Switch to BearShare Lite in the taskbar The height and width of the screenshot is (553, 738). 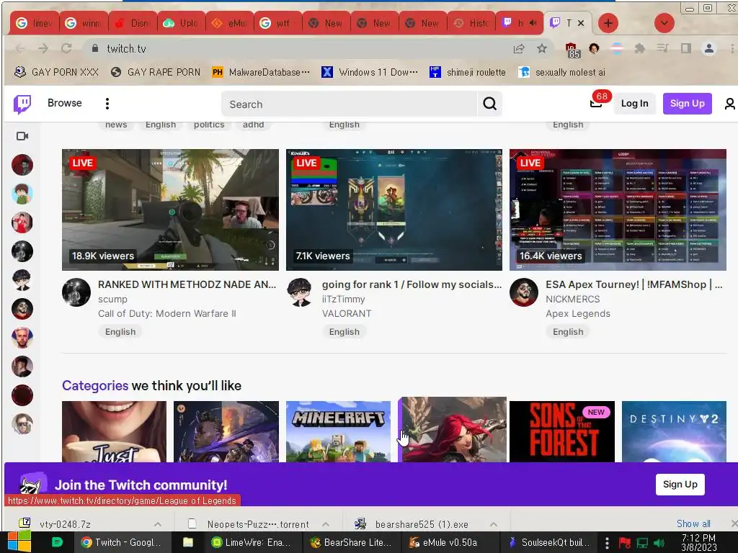(351, 542)
